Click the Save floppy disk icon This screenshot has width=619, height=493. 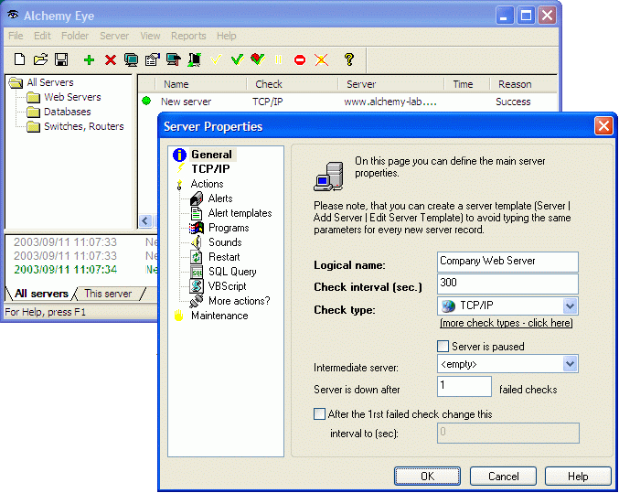(x=61, y=59)
